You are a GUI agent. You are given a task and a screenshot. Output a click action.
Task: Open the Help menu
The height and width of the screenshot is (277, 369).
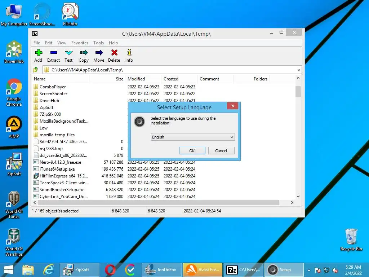113,43
